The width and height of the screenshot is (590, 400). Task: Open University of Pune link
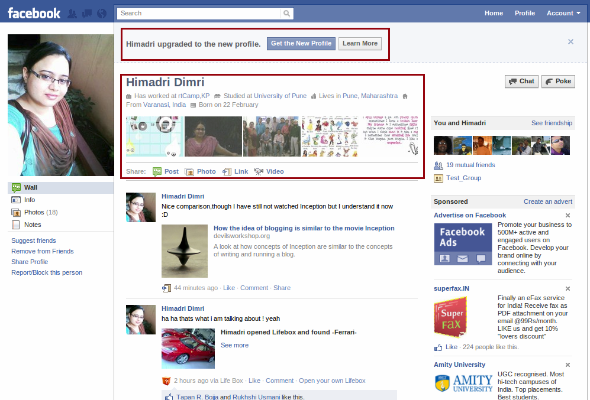coord(280,96)
